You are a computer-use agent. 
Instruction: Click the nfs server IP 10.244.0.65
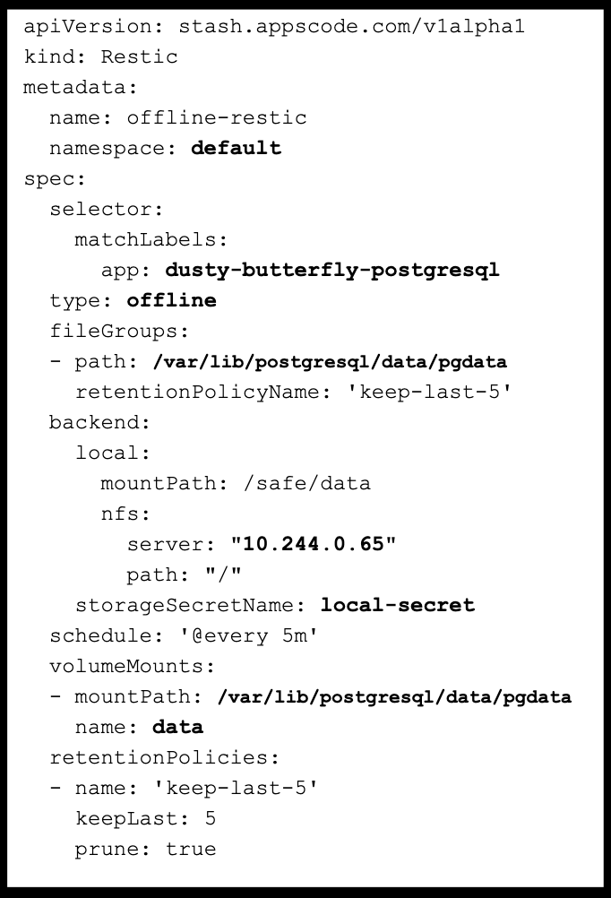coord(313,543)
